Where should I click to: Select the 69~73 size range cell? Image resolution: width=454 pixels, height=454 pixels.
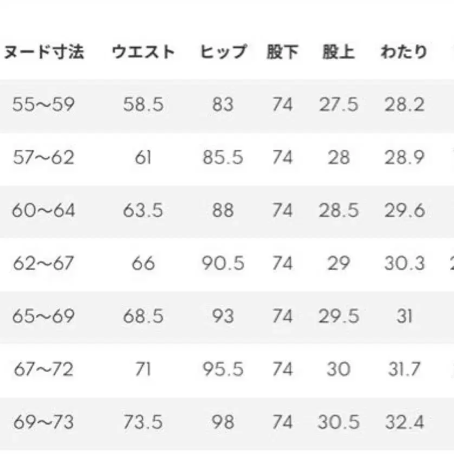point(43,423)
